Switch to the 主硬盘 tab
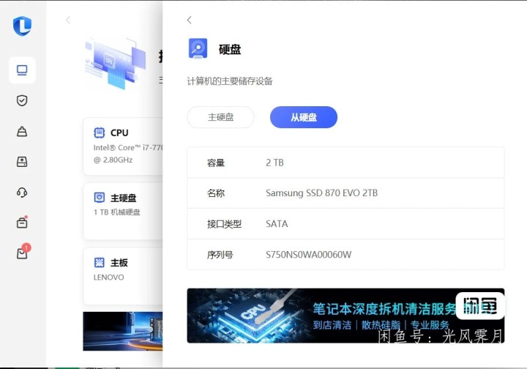Viewport: 527px width, 369px height. pyautogui.click(x=221, y=117)
